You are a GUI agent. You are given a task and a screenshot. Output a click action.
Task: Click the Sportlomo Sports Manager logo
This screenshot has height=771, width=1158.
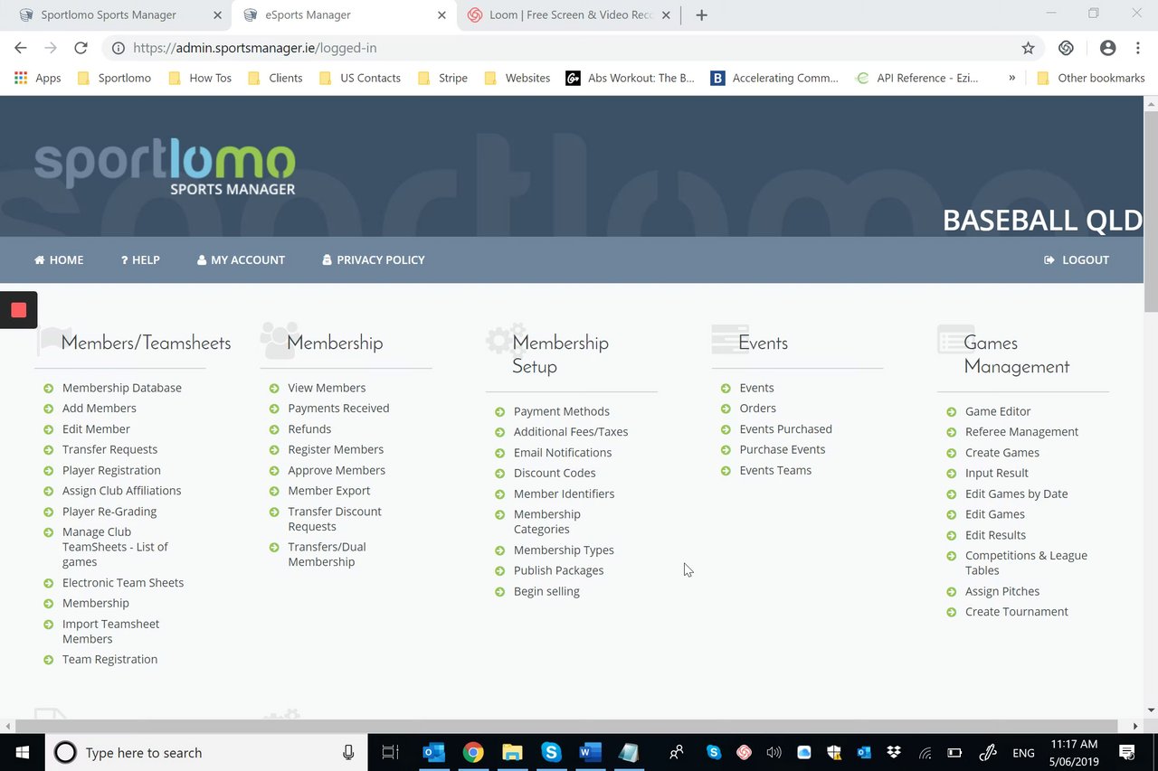pos(165,167)
